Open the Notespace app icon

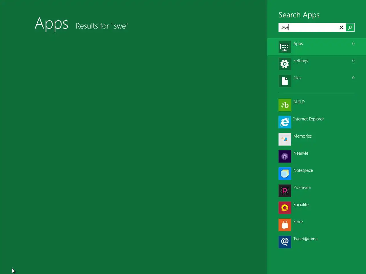tap(285, 174)
